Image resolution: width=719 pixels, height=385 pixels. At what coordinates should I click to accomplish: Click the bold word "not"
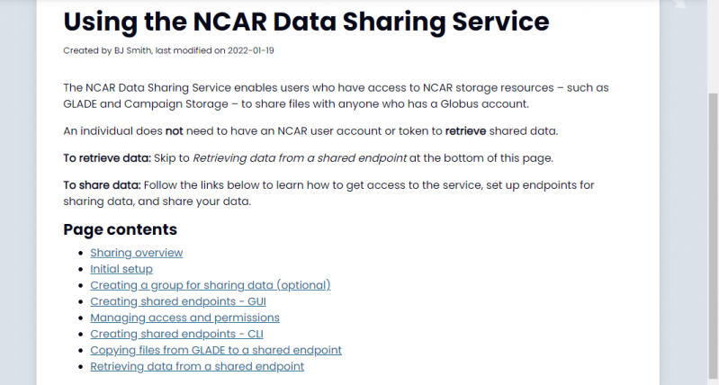[x=174, y=131]
